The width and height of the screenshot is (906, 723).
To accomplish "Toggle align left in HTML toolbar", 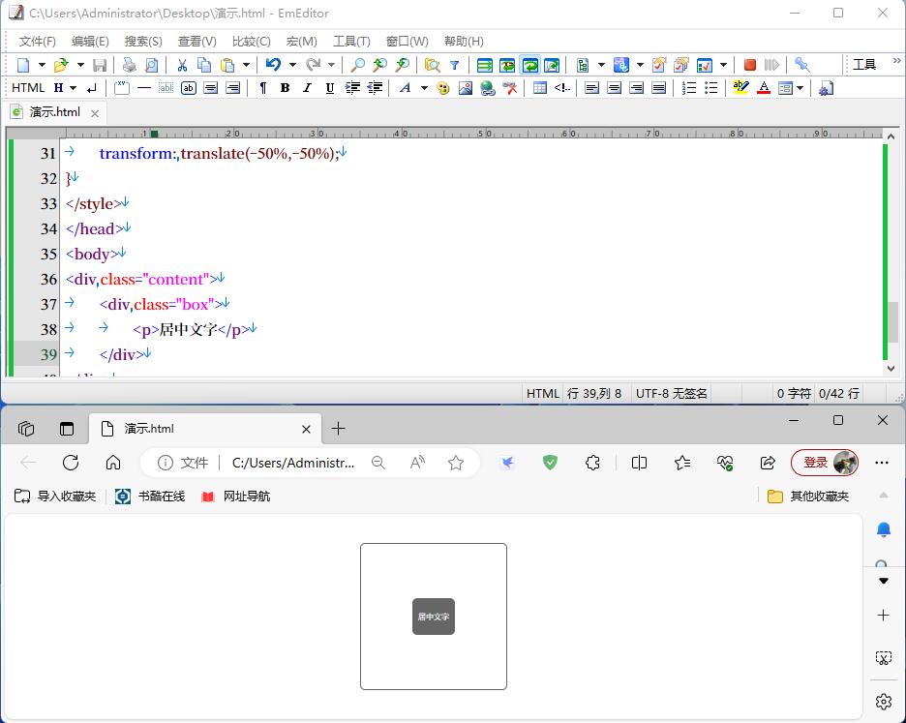I will (x=591, y=88).
